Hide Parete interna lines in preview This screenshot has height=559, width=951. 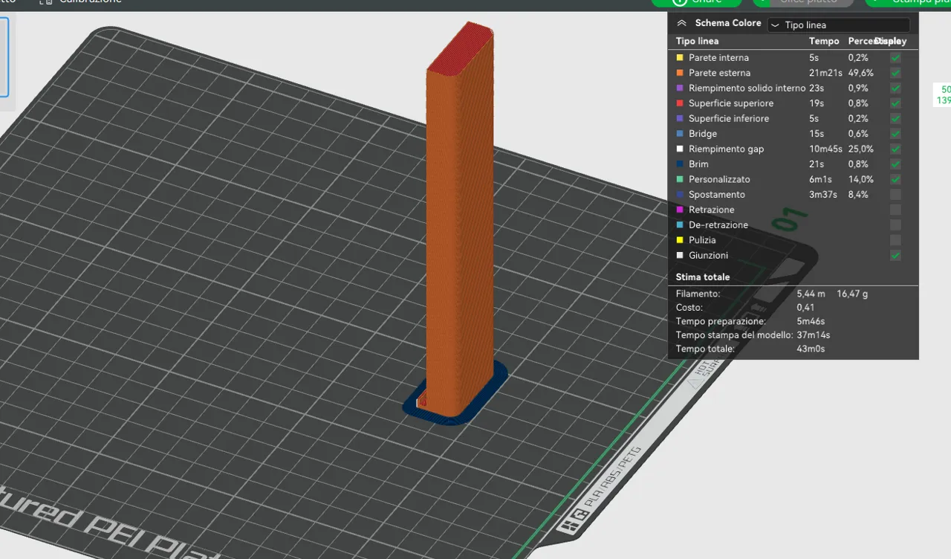click(895, 58)
